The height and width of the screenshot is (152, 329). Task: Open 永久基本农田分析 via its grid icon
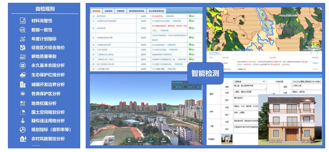pos(23,66)
